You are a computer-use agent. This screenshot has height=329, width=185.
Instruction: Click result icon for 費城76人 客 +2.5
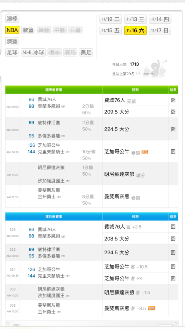(x=173, y=227)
